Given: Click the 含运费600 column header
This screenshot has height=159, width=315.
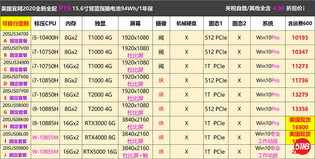Looking at the screenshot, I should (x=300, y=23).
